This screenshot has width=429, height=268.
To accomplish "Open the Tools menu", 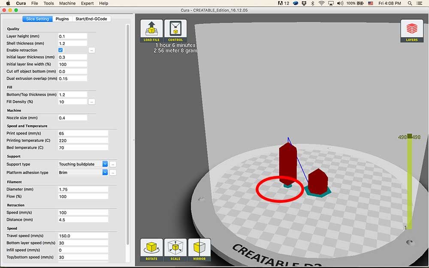I will pyautogui.click(x=48, y=3).
